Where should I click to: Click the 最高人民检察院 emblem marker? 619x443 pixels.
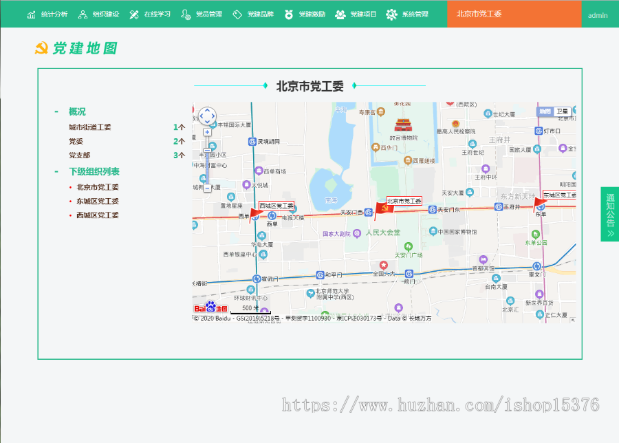point(456,125)
